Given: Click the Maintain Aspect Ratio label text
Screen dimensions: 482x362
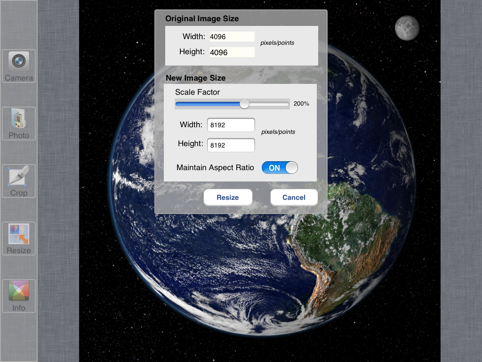Looking at the screenshot, I should pos(215,168).
